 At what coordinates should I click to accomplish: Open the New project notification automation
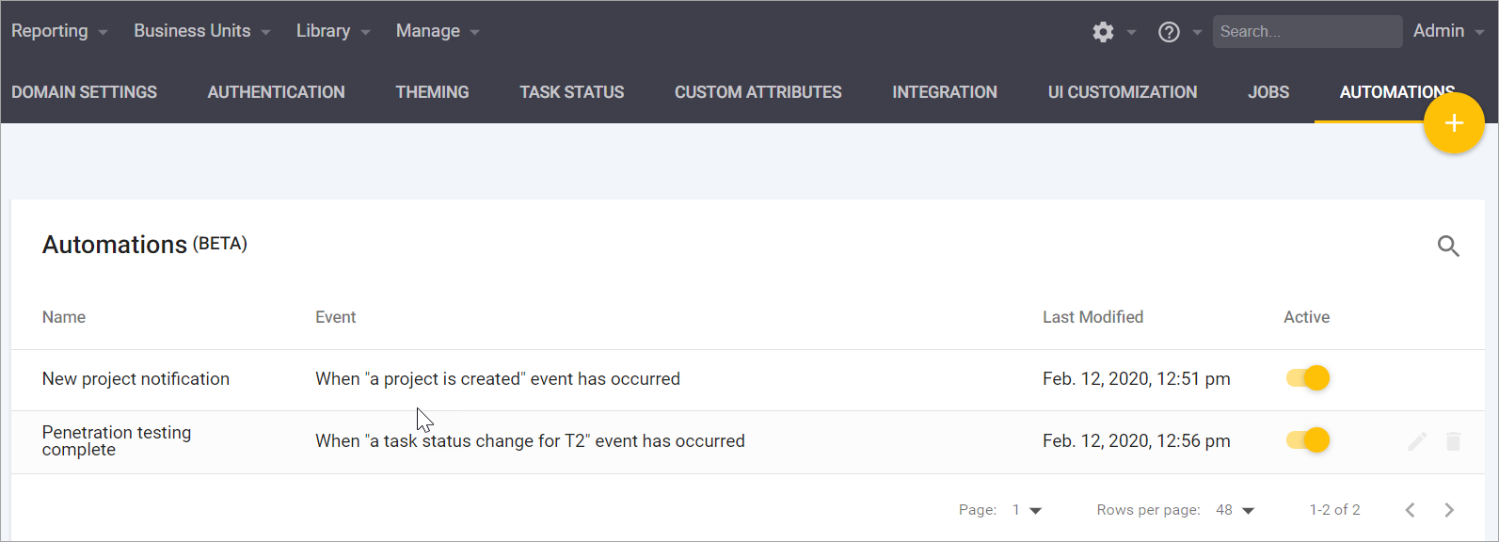135,378
